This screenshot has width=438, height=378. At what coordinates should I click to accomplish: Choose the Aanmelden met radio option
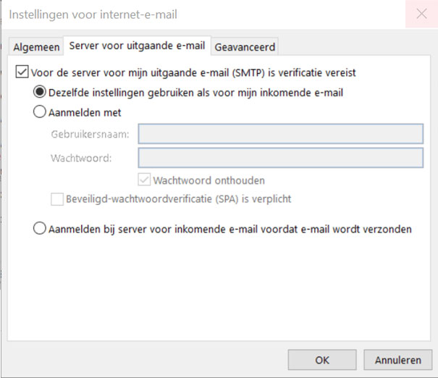pyautogui.click(x=39, y=112)
